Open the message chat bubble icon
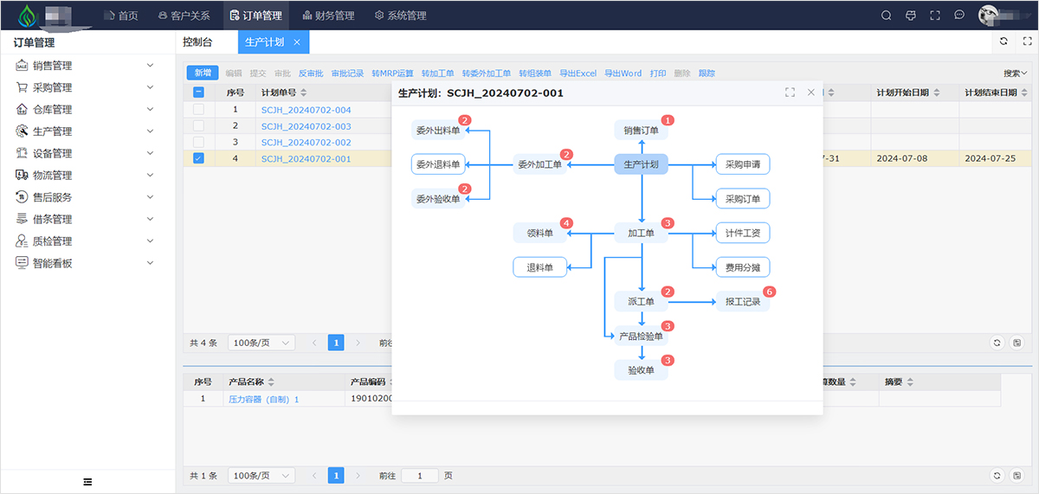 pyautogui.click(x=959, y=16)
